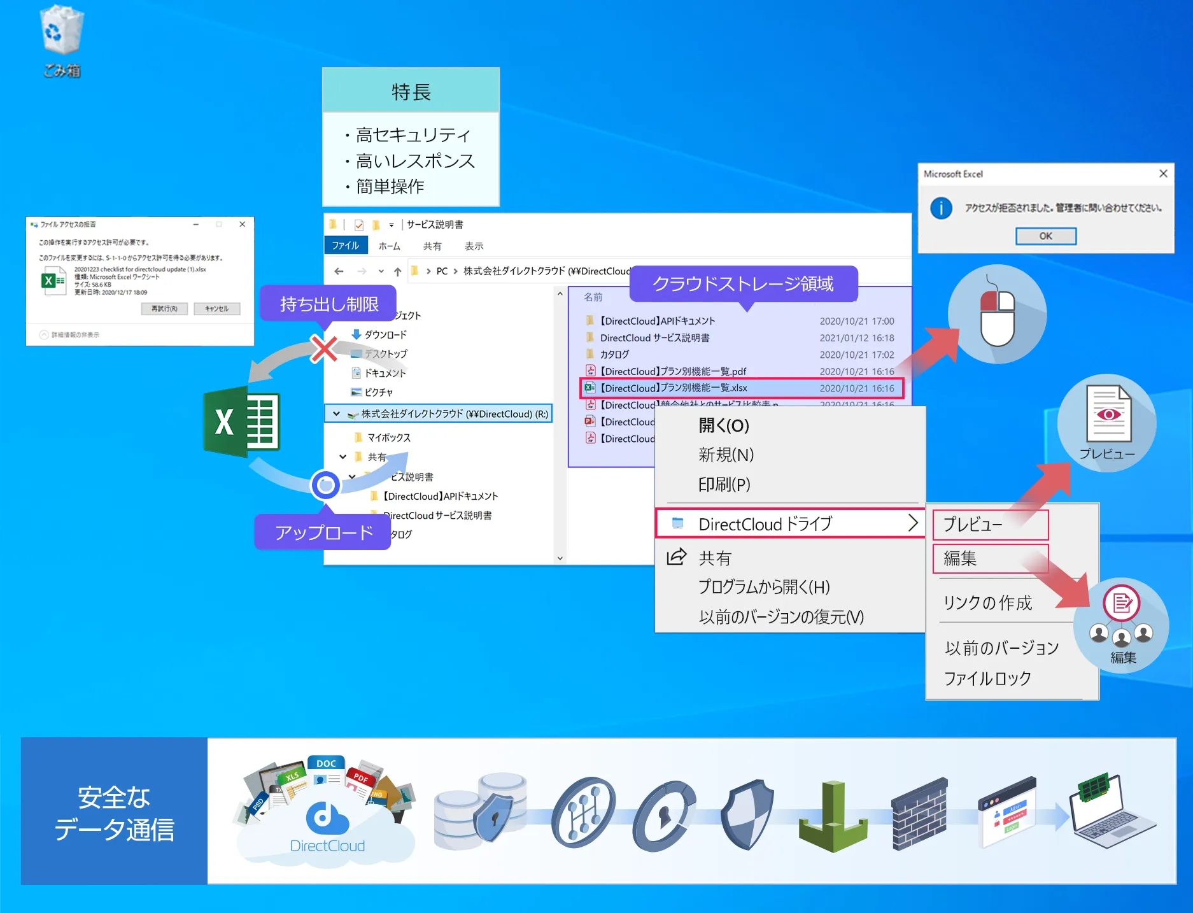Screen dimensions: 1193x913
Task: Select リンクの作成 in DirectCloud submenu
Action: (987, 602)
